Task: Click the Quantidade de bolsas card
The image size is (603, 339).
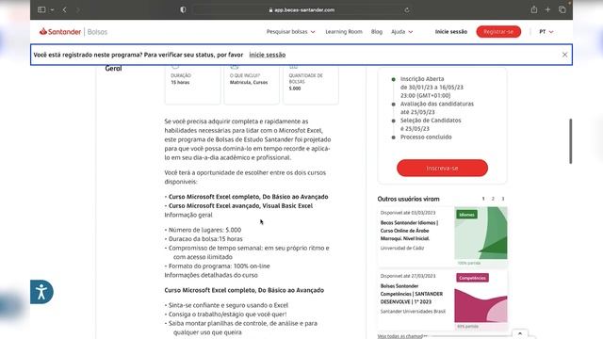Action: [311, 84]
